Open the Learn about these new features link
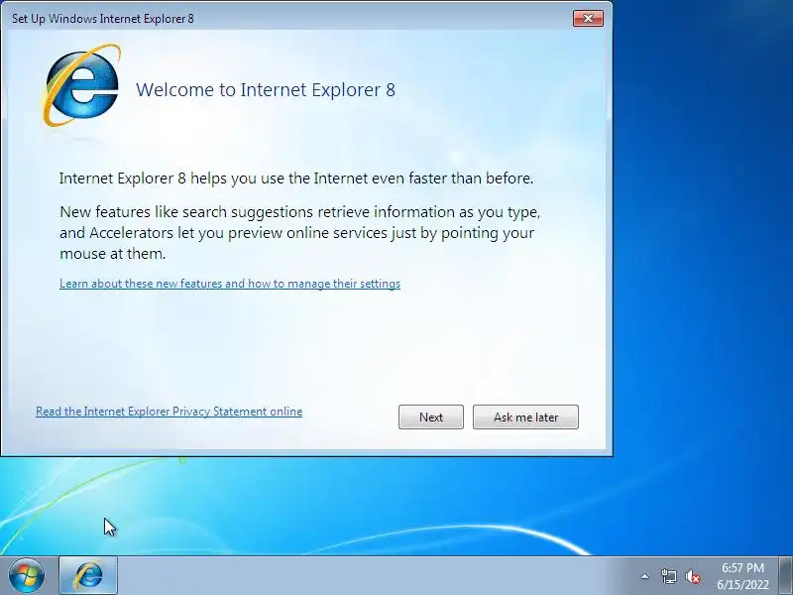Screen dimensions: 793x595 [230, 284]
